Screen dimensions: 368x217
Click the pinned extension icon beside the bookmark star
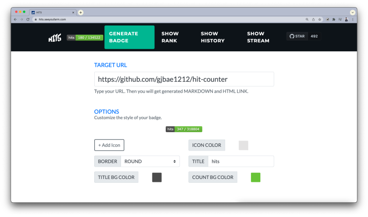[328, 19]
